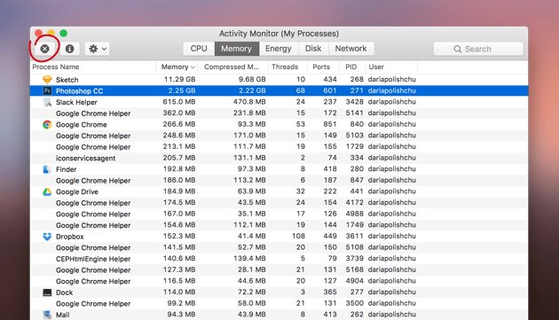
Task: Click the Mail app icon
Action: tap(47, 315)
